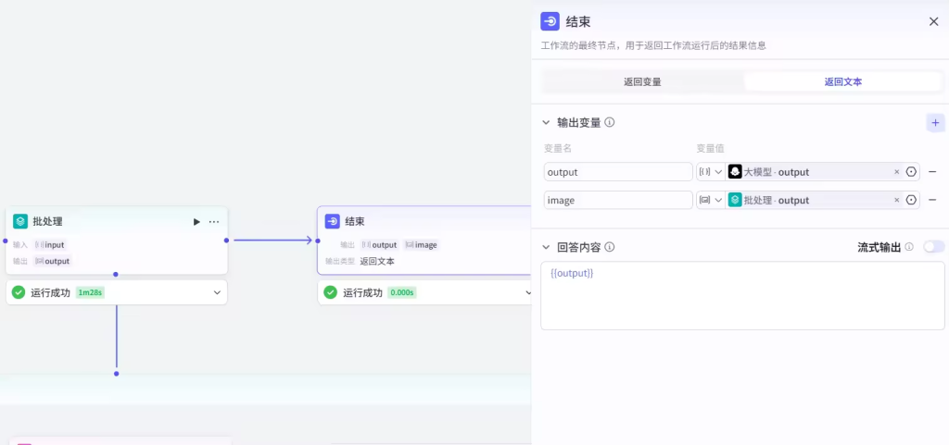Open the 批处理 node's three-dot menu
This screenshot has height=445, width=949.
click(x=214, y=222)
